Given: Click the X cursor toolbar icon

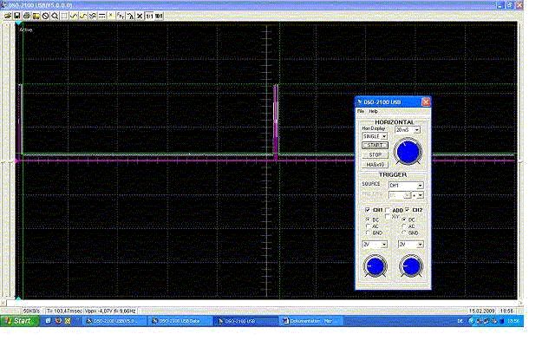Looking at the screenshot, I should point(140,16).
